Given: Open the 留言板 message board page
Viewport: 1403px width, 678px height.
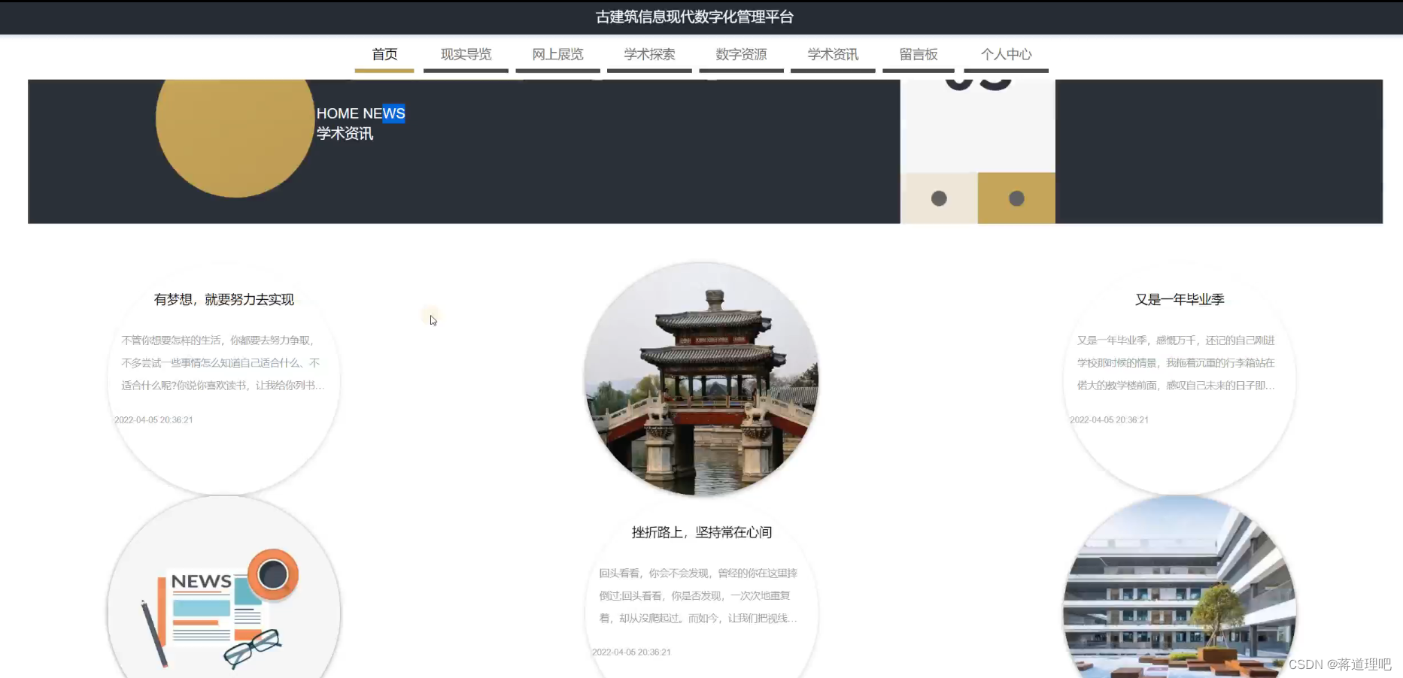Looking at the screenshot, I should coord(919,54).
